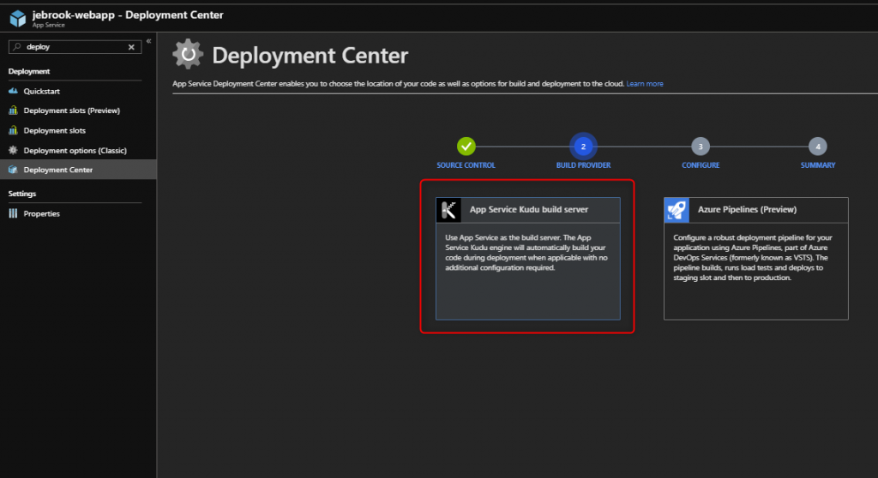Click the Deployment Center page heading
Image resolution: width=878 pixels, height=478 pixels.
(x=310, y=56)
